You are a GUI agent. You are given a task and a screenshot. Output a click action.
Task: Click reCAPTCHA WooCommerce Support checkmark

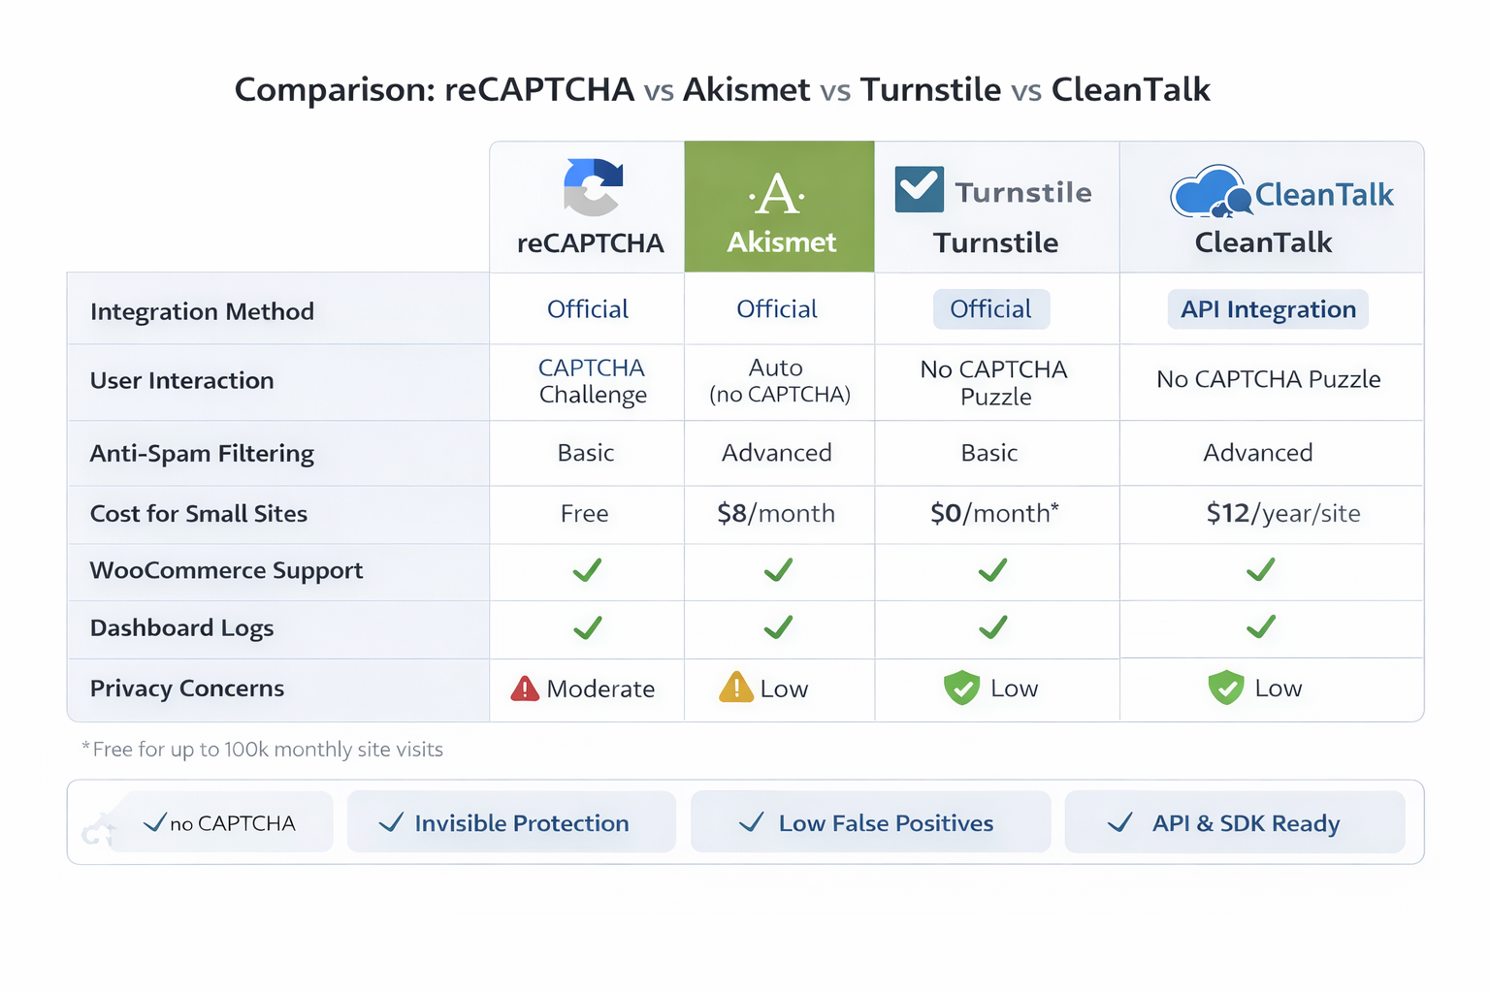point(587,570)
